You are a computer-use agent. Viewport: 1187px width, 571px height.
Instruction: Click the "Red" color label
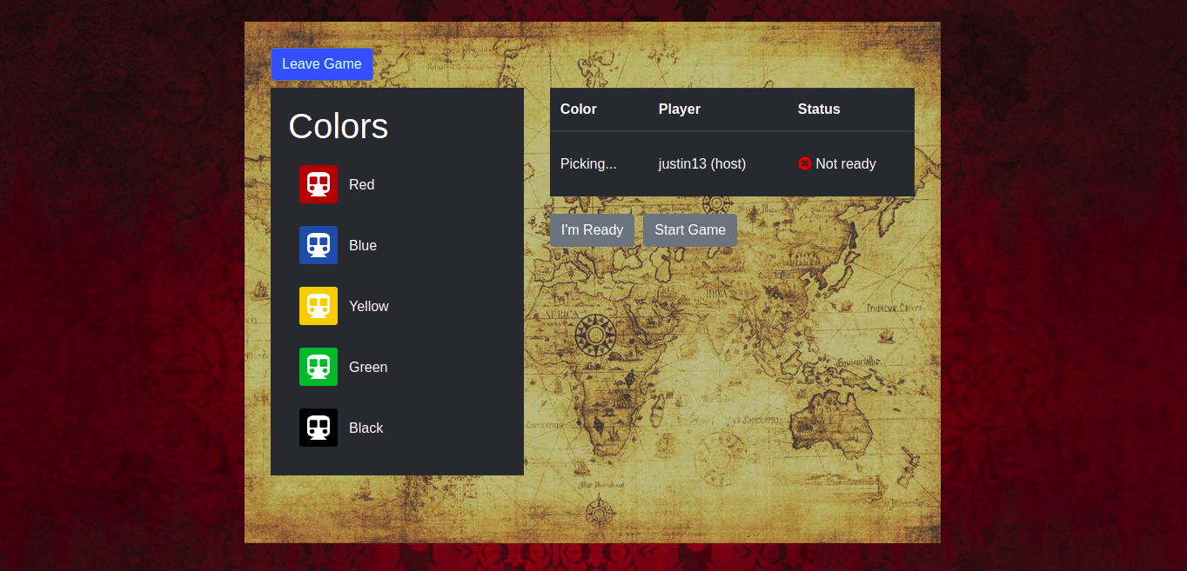point(361,184)
